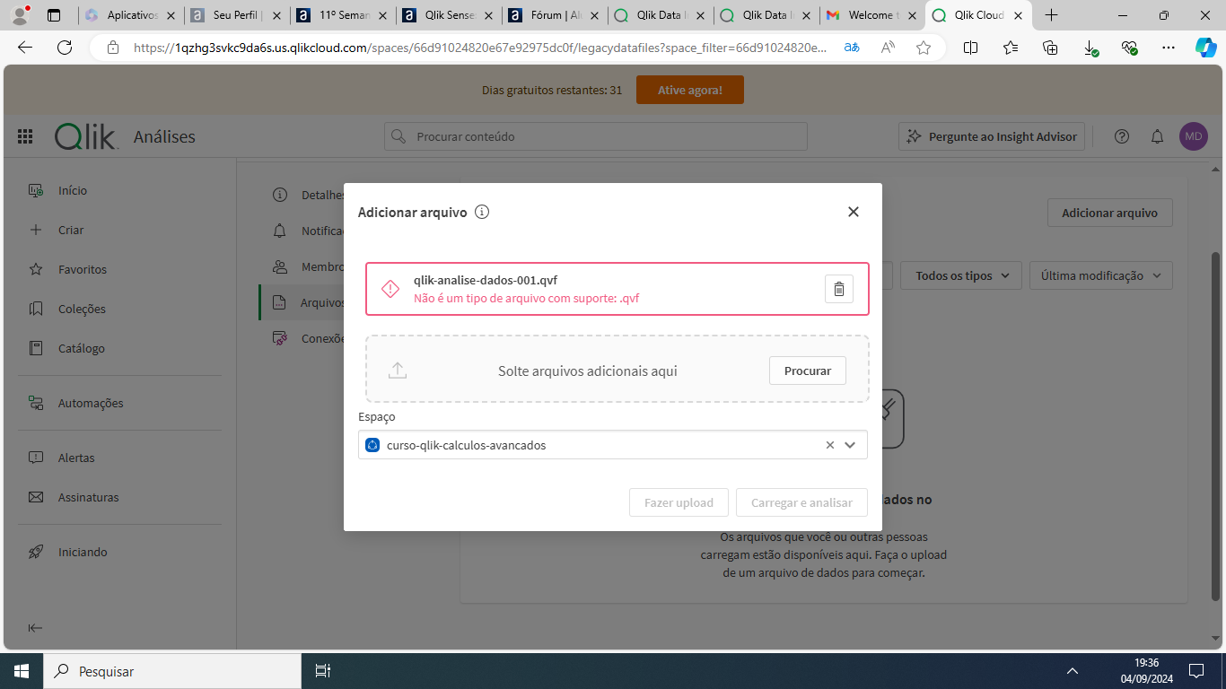
Task: Click the Notificações bell icon in space menu
Action: [x=280, y=231]
